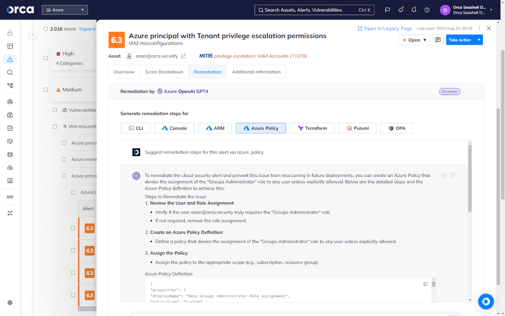
Task: Tick the Vulnerabilities category checkbox
Action: (x=55, y=110)
